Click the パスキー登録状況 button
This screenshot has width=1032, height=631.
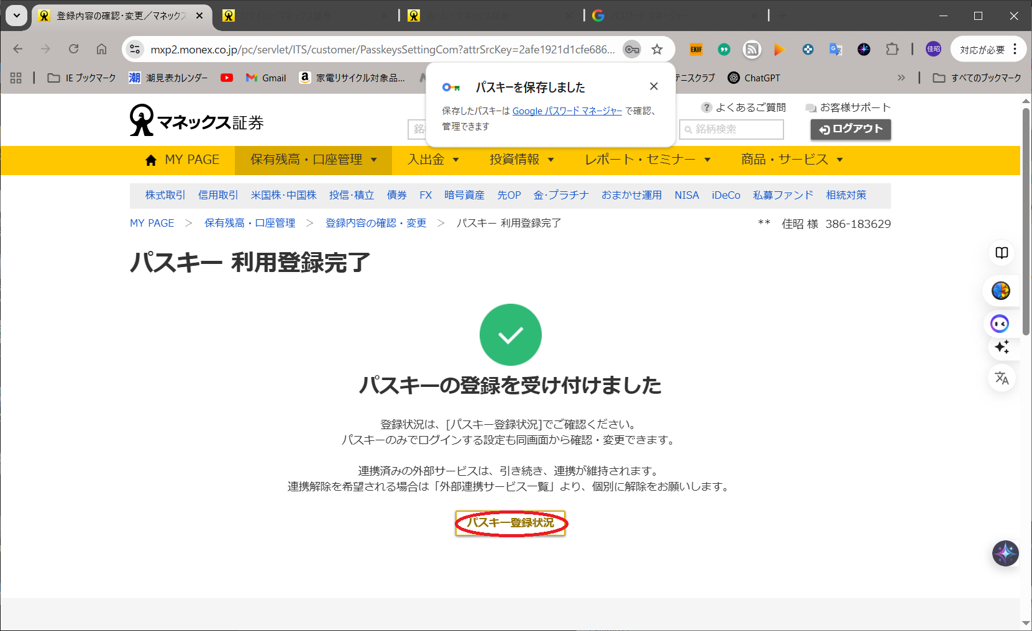510,523
